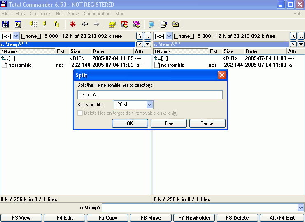Click the Tree button in Split dialog

(x=169, y=123)
